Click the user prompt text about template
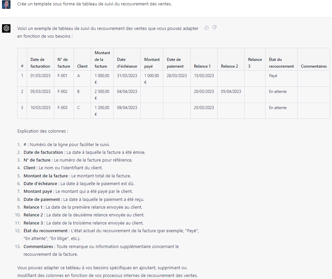The image size is (332, 279). (x=94, y=4)
